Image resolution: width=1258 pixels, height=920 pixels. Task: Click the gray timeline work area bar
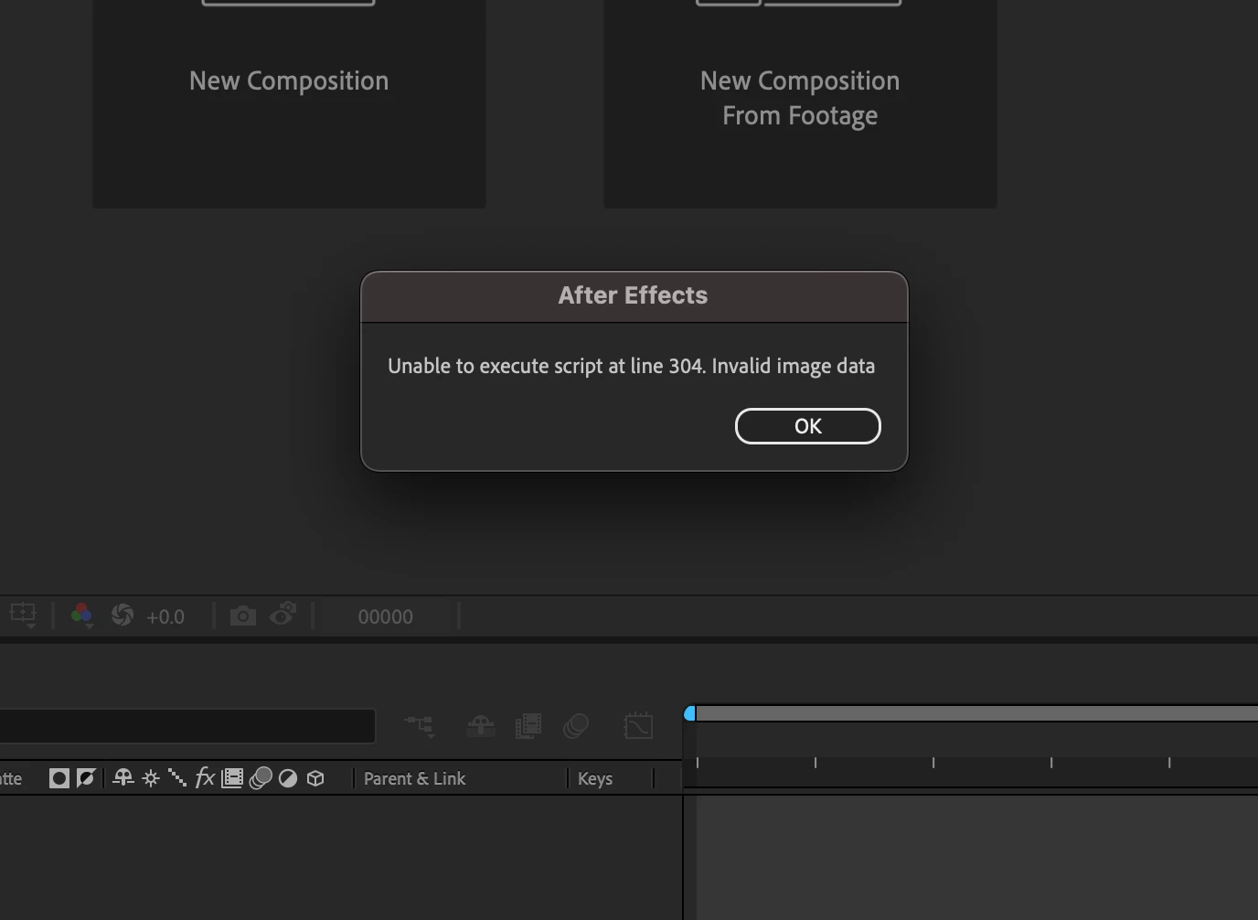(x=976, y=713)
